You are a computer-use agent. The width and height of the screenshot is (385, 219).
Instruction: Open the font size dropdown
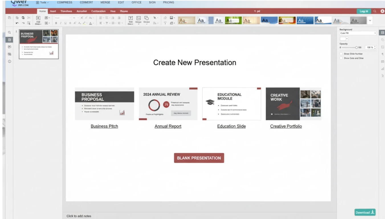click(x=76, y=18)
